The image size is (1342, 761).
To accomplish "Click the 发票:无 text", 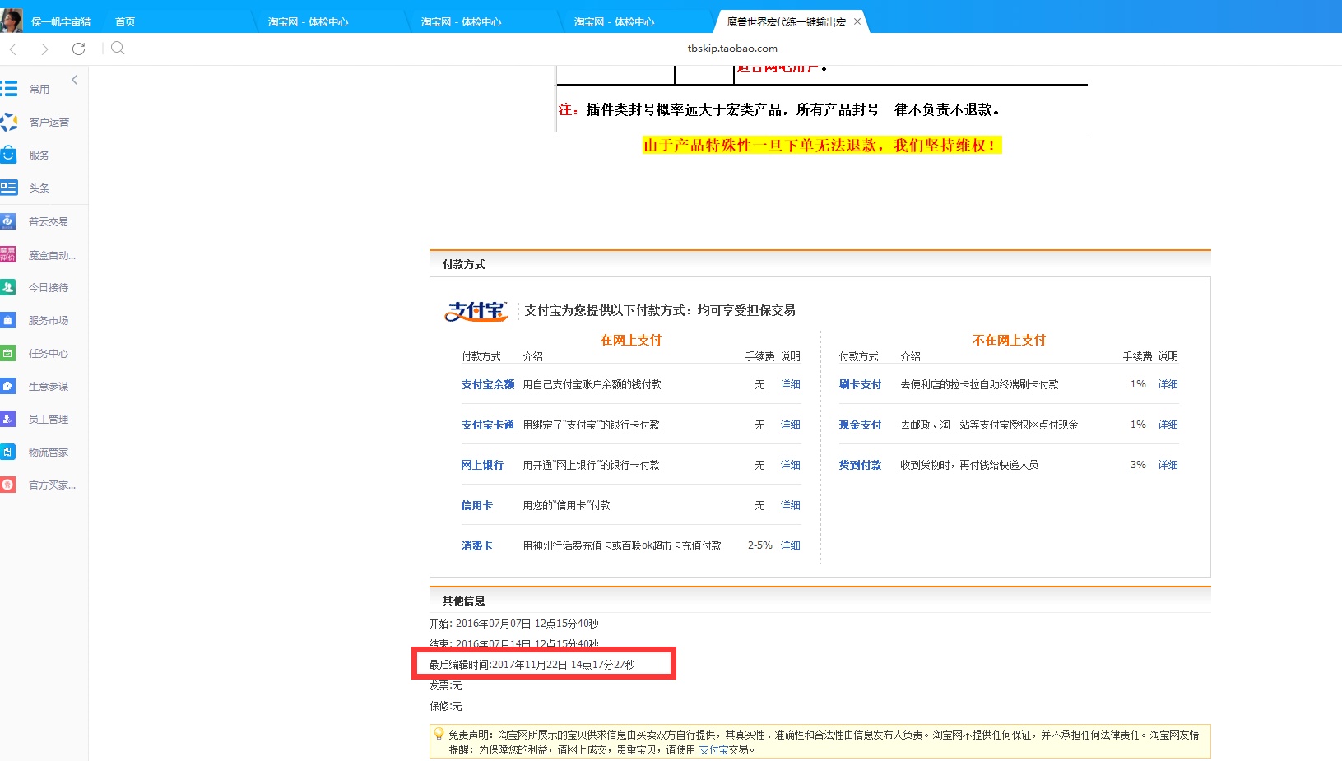I will click(445, 685).
